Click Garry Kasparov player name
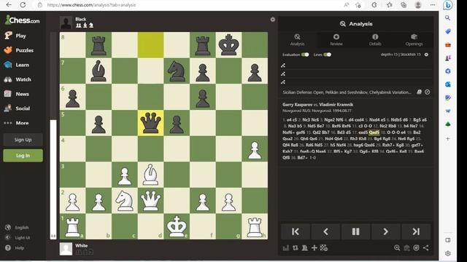Viewport: 467px width, 262px height. (297, 105)
